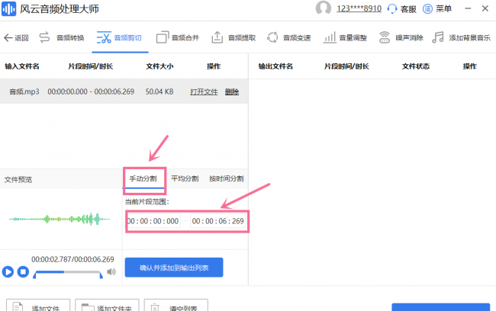Open account 123****8910 link
The width and height of the screenshot is (496, 311).
point(359,8)
